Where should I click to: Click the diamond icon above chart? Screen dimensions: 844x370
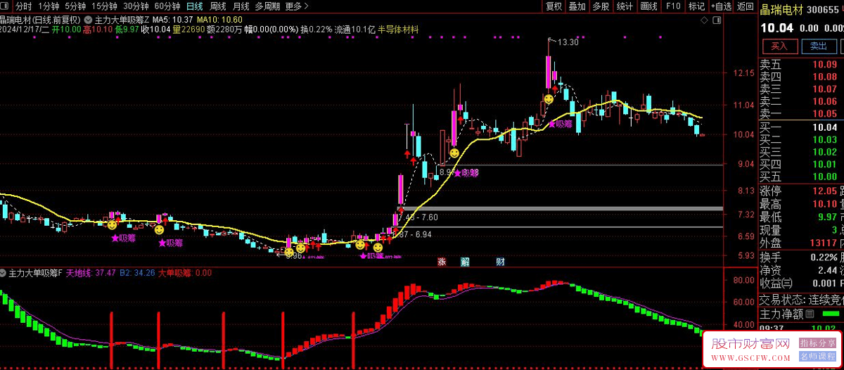[x=704, y=21]
